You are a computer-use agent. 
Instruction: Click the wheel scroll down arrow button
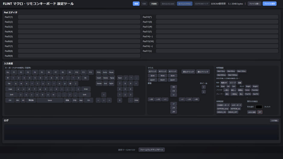204,92
